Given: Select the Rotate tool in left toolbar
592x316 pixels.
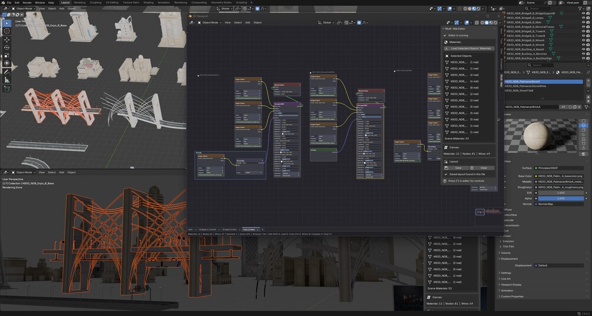Looking at the screenshot, I should click(x=6, y=47).
